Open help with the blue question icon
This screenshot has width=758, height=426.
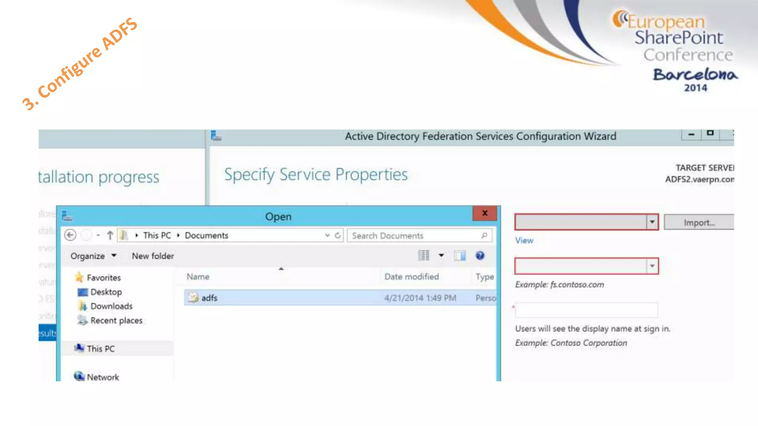click(480, 256)
